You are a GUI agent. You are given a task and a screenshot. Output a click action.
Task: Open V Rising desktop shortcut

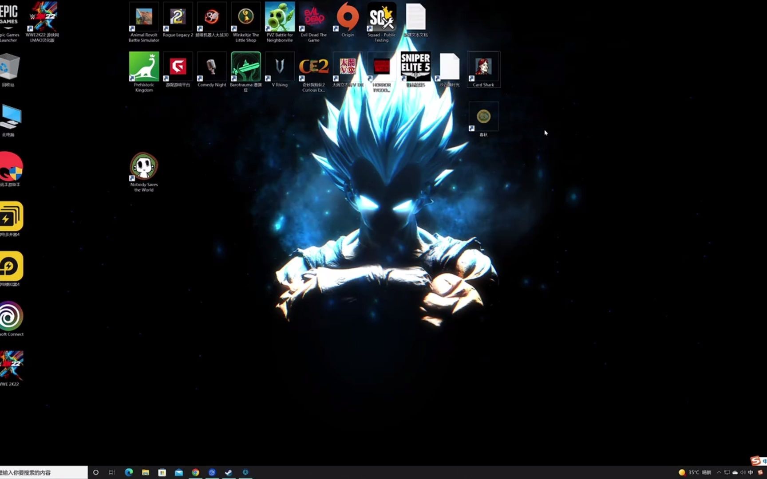pyautogui.click(x=280, y=69)
